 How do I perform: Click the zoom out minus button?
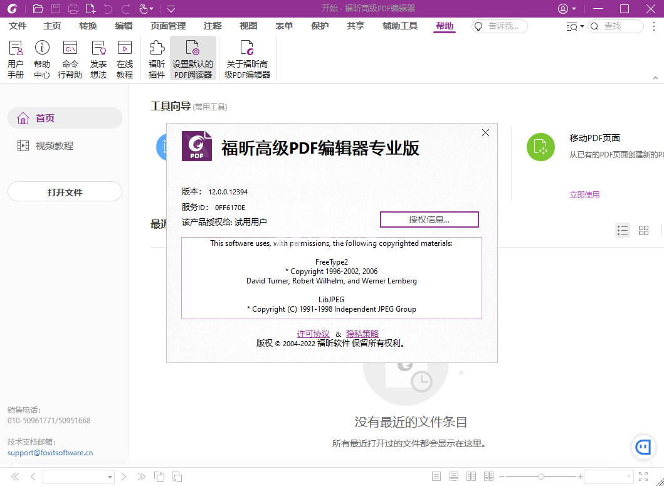coord(502,477)
